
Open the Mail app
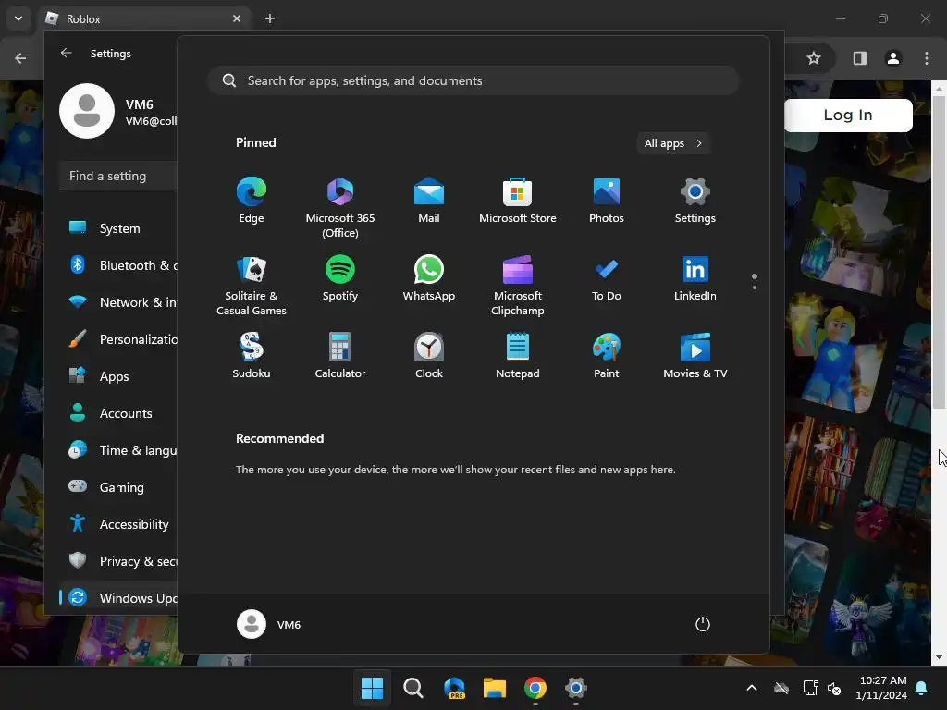coord(429,201)
